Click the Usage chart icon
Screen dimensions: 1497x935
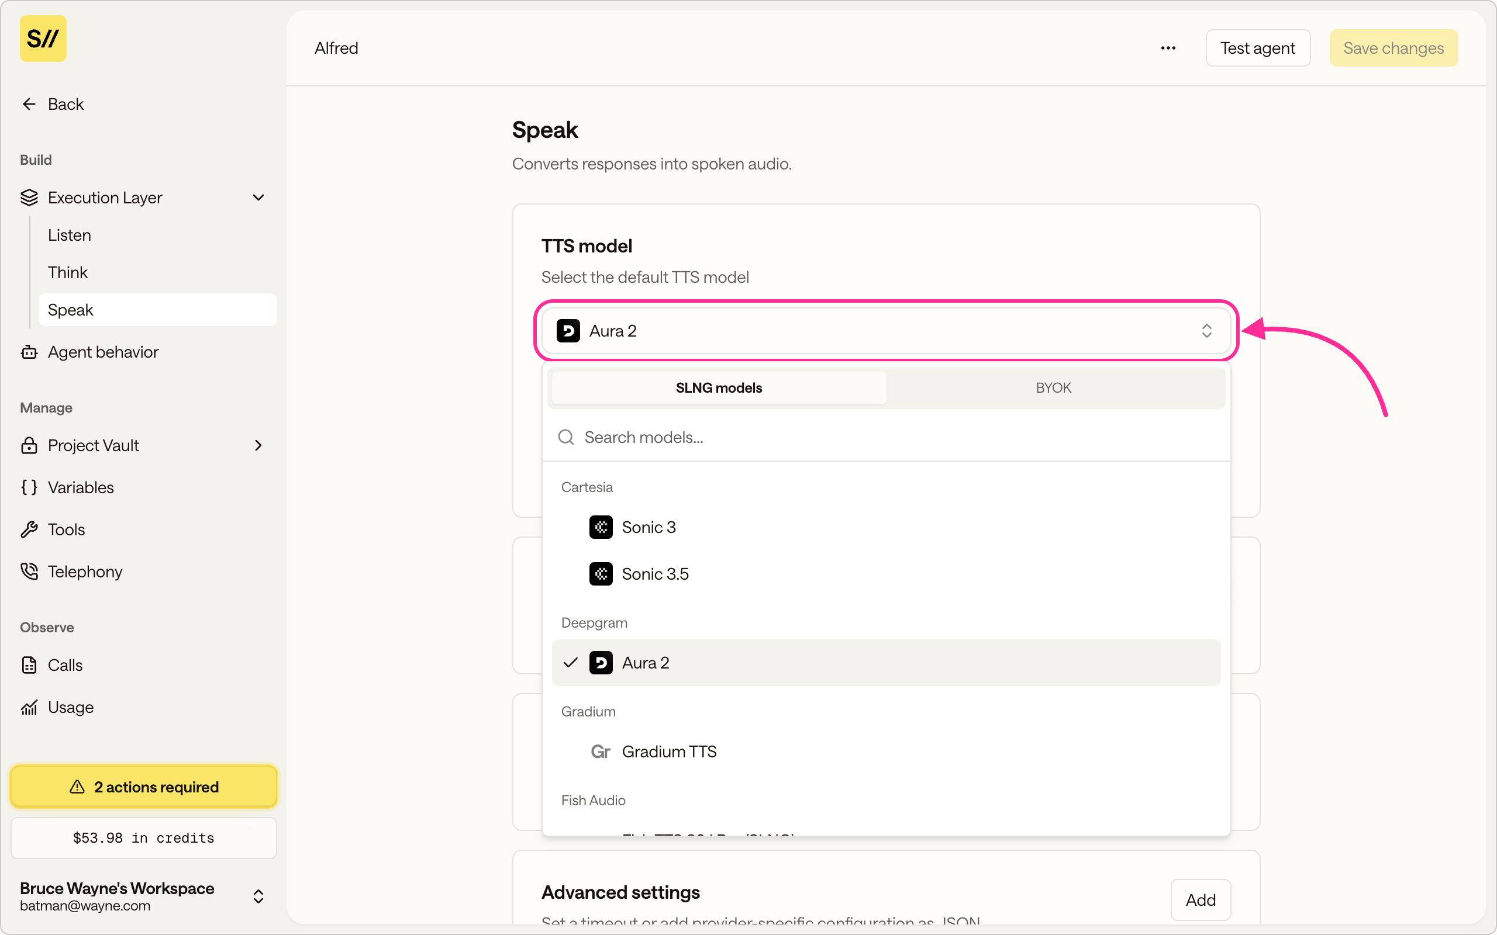tap(29, 707)
